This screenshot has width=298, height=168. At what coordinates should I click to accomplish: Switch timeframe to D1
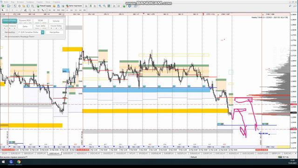76,10
